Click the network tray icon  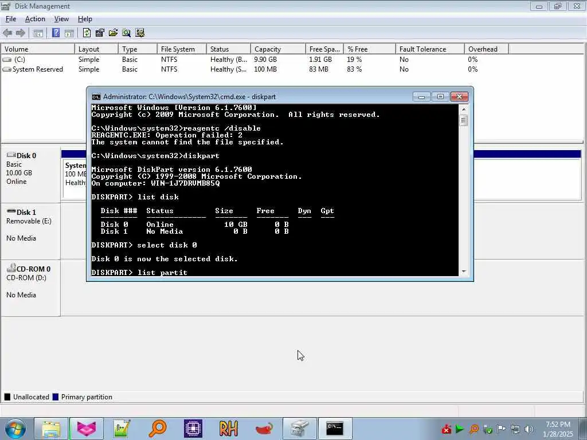pyautogui.click(x=515, y=429)
